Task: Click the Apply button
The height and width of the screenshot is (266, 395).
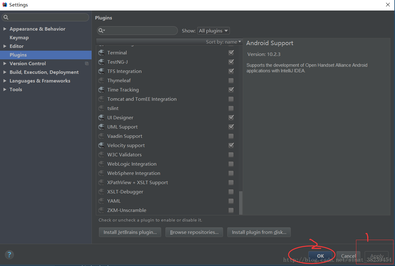Action: (x=377, y=256)
